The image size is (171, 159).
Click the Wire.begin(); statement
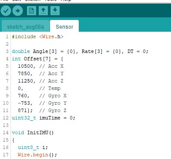(x=37, y=155)
